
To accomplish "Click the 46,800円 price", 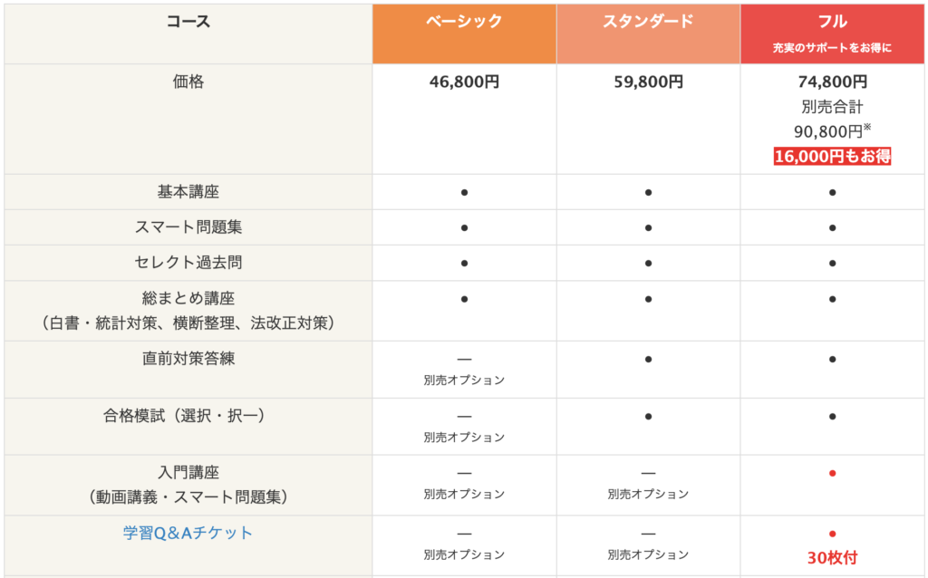I will pyautogui.click(x=464, y=82).
